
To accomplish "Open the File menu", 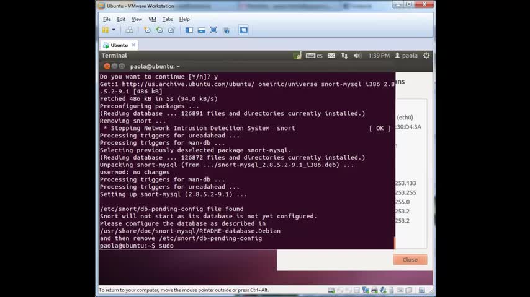I will tap(107, 19).
